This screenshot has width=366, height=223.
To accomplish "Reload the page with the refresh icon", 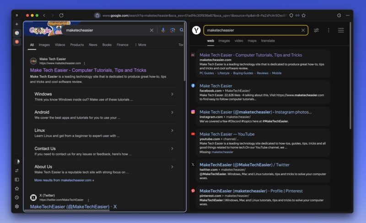I will coord(61,16).
